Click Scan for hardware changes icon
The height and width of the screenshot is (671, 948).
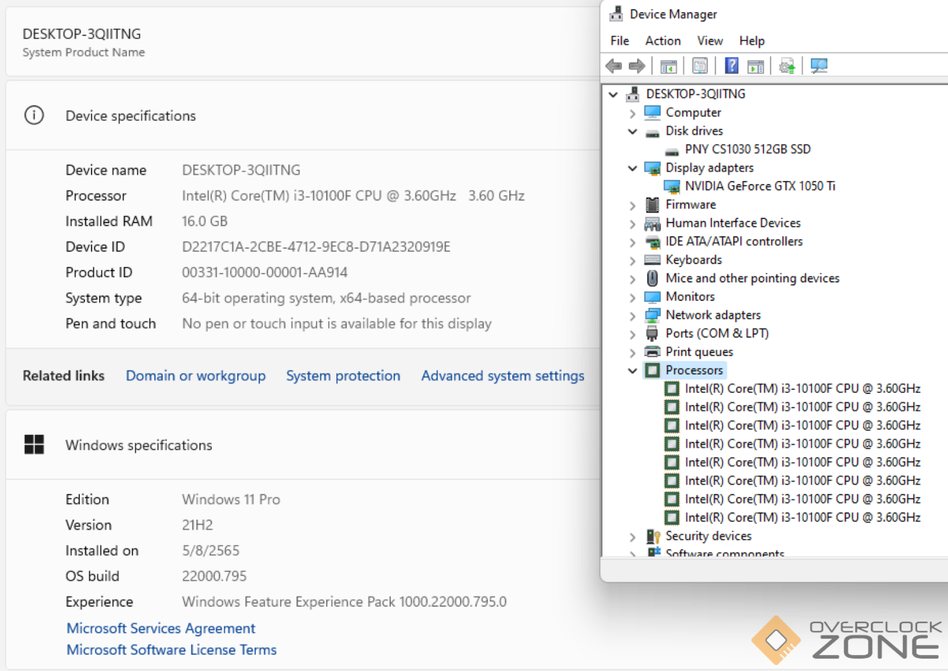tap(819, 66)
